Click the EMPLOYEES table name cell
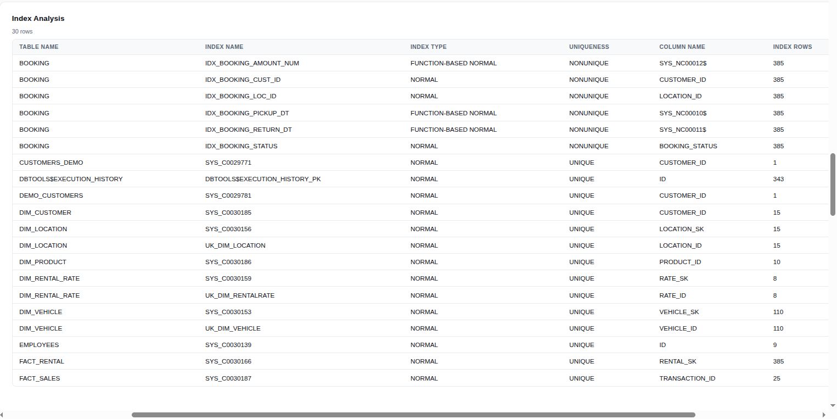837x419 pixels. (39, 345)
